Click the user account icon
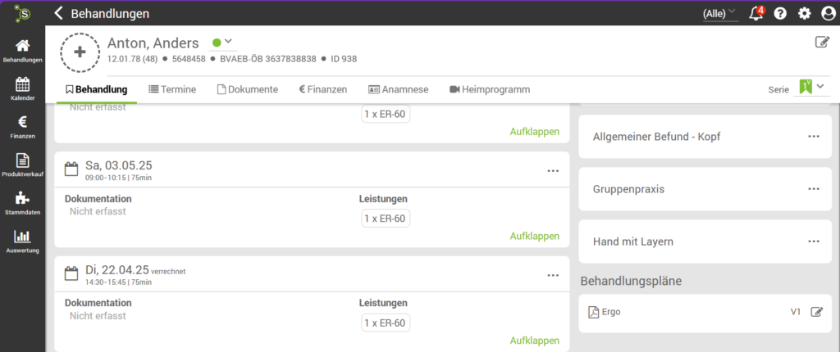 click(828, 13)
